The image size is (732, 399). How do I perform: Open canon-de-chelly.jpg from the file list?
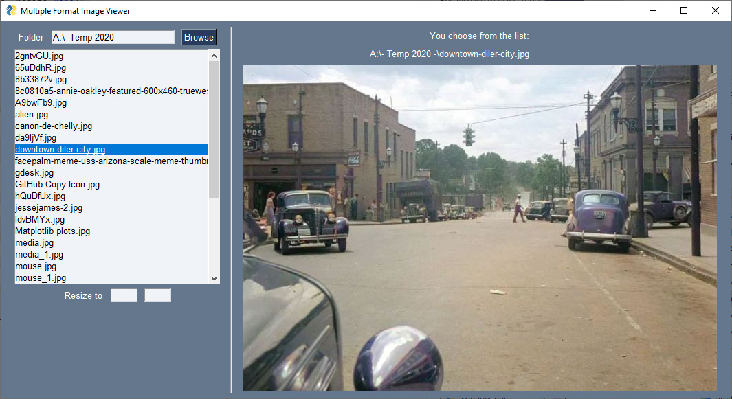click(x=54, y=126)
